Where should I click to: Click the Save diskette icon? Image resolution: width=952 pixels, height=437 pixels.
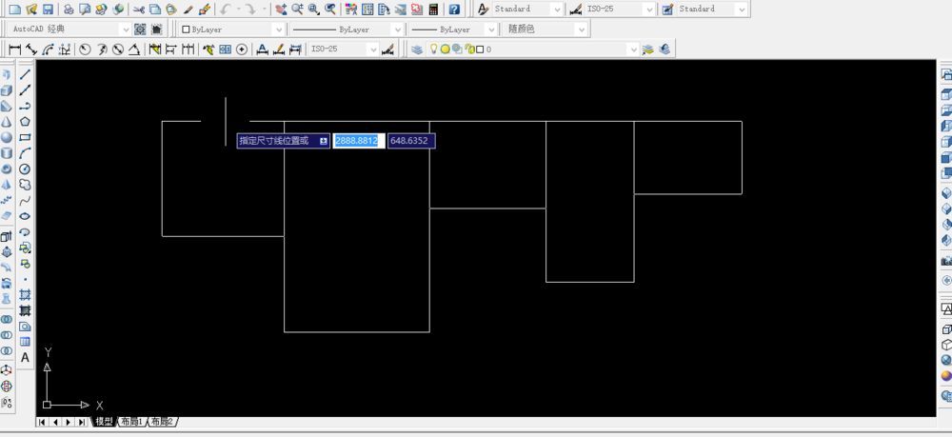click(48, 10)
